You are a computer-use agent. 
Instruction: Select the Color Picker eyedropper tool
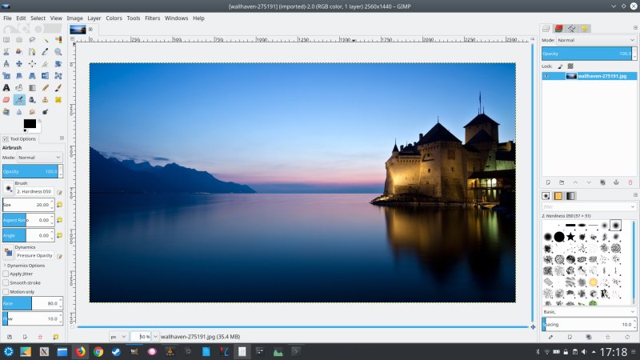(46, 52)
